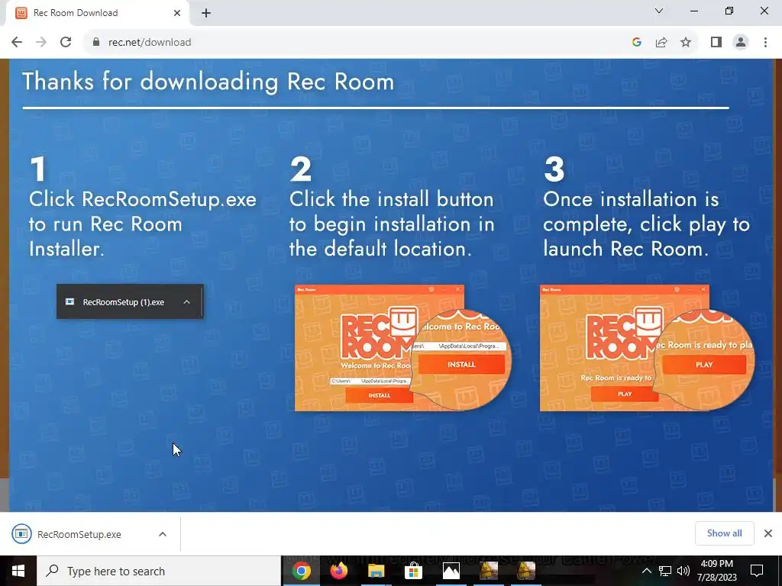Image resolution: width=782 pixels, height=586 pixels.
Task: Open the Chrome profile avatar menu
Action: [741, 43]
